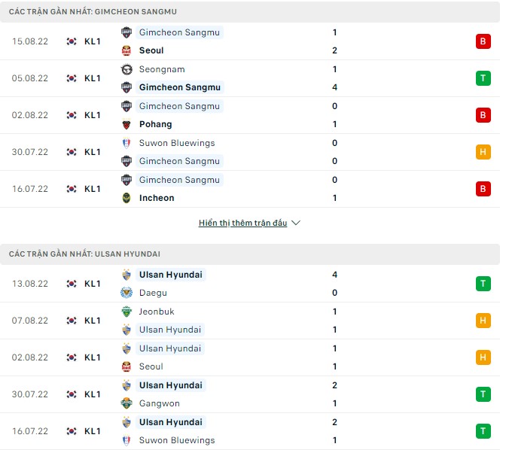Click the Gangwon team logo
The height and width of the screenshot is (450, 506).
[126, 403]
